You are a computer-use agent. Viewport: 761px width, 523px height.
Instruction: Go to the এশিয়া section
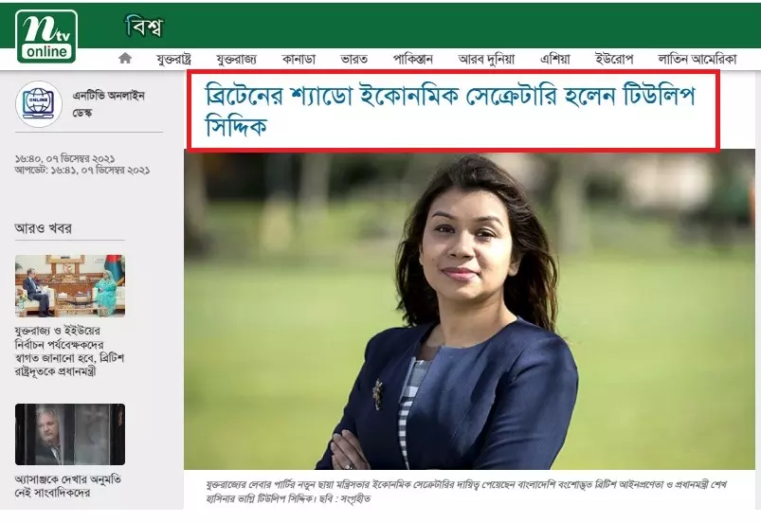(x=555, y=59)
